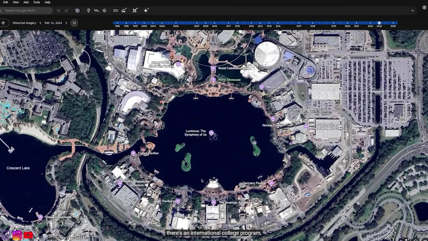Click the France Pavilion map pin
The image size is (428, 241).
point(133,153)
